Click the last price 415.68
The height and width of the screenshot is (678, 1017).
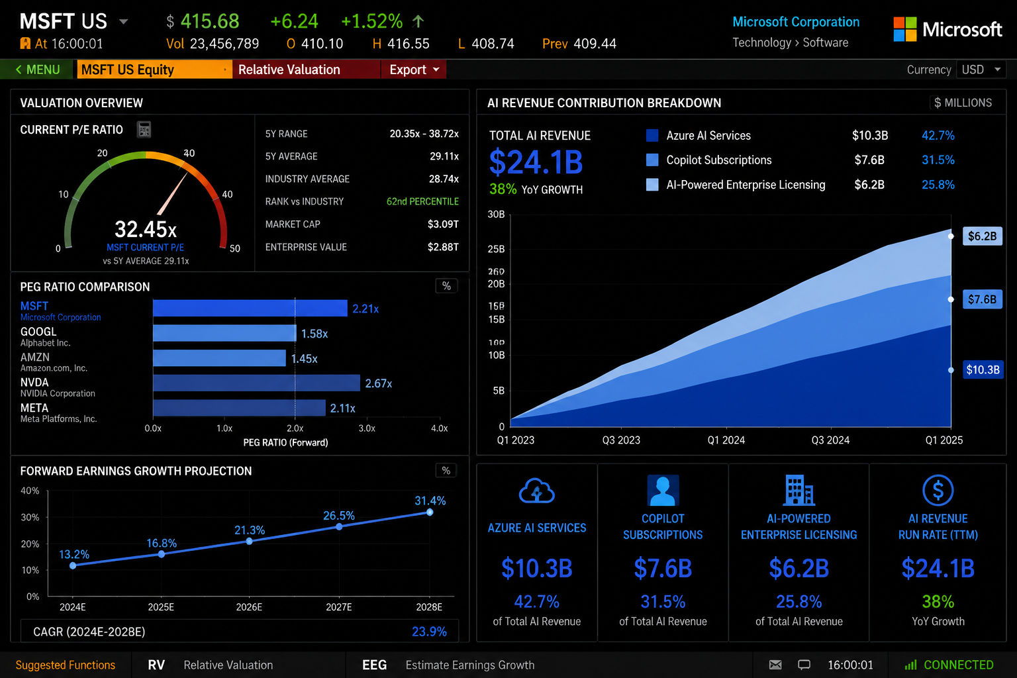point(210,21)
